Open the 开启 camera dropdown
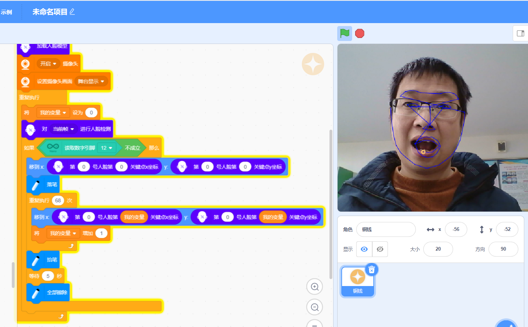 tap(48, 64)
